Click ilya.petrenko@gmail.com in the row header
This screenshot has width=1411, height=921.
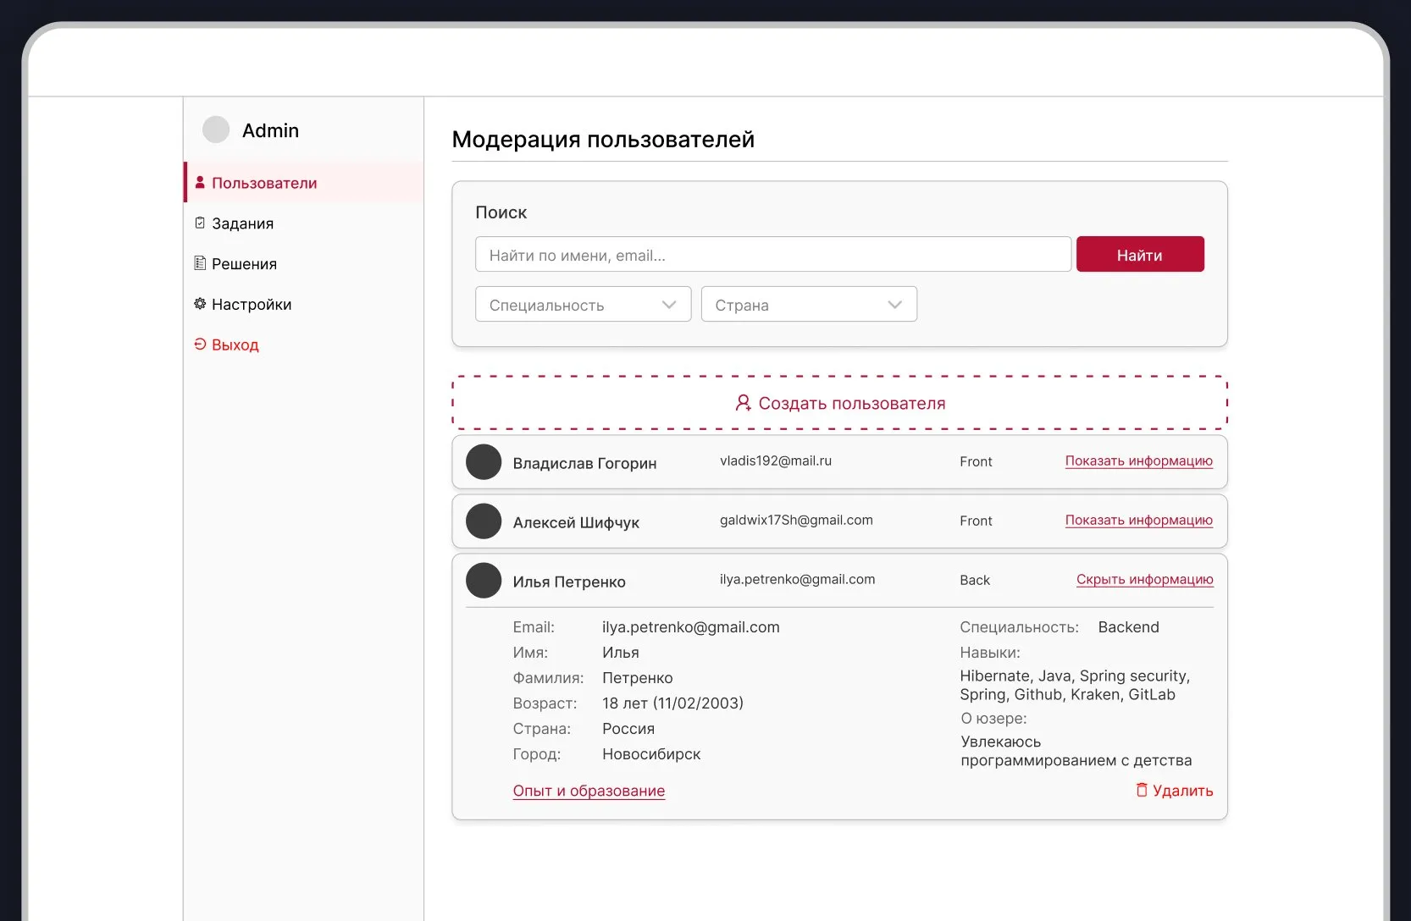pos(797,579)
